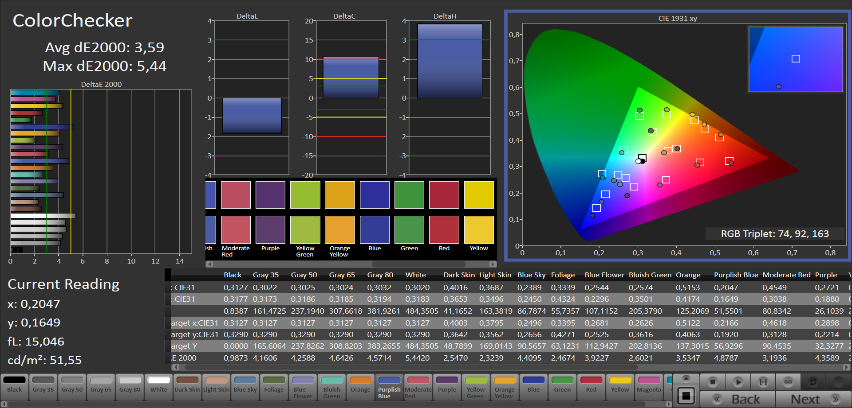Click the read series bracket icon

763,381
